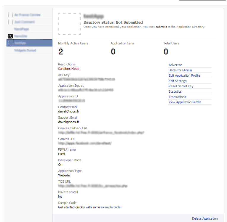Open the Advertise link
Screen dimensions: 227x222
pyautogui.click(x=175, y=65)
